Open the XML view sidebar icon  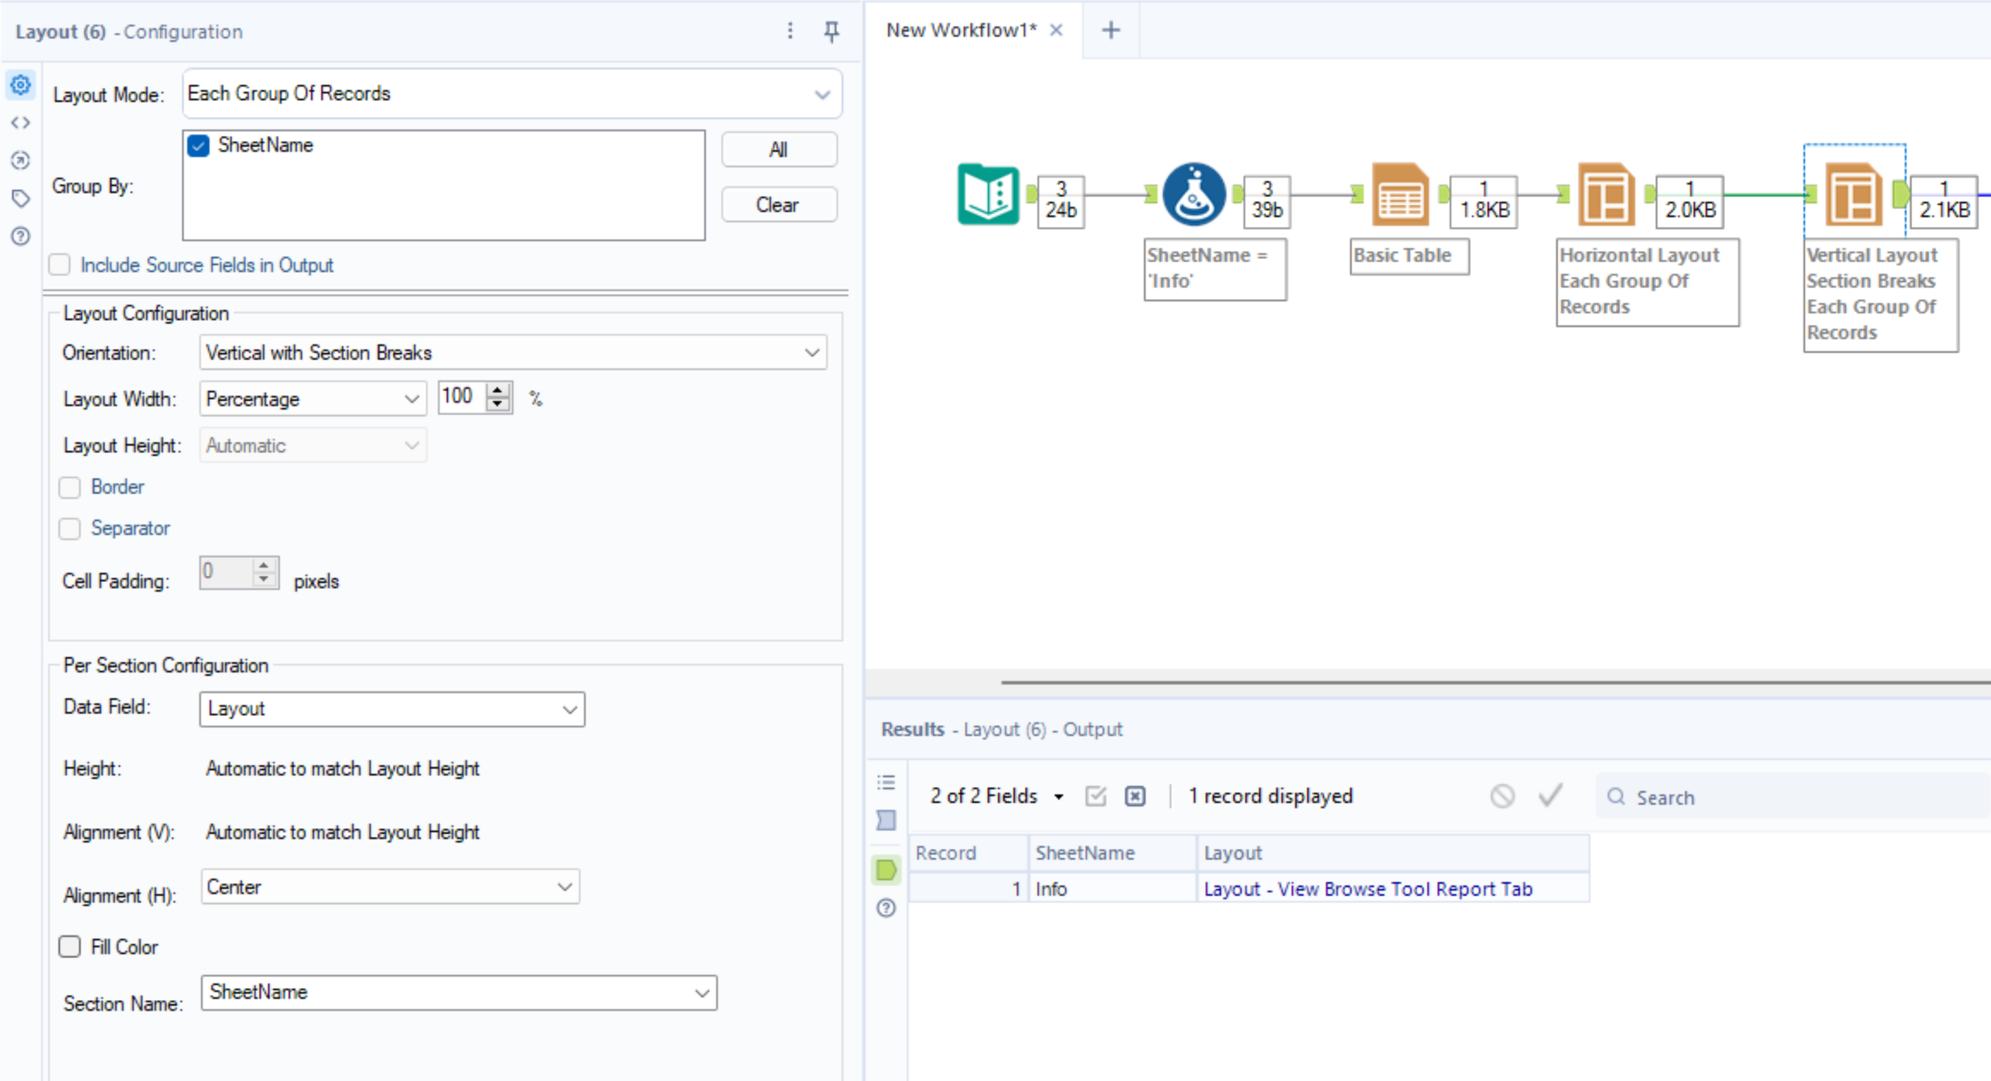click(x=21, y=122)
